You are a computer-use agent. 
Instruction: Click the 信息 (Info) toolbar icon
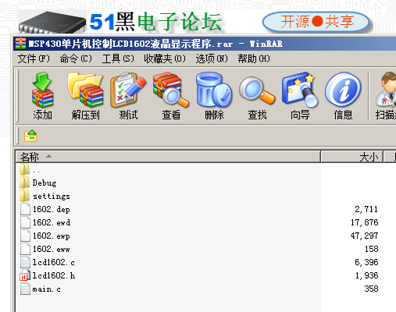[x=343, y=90]
